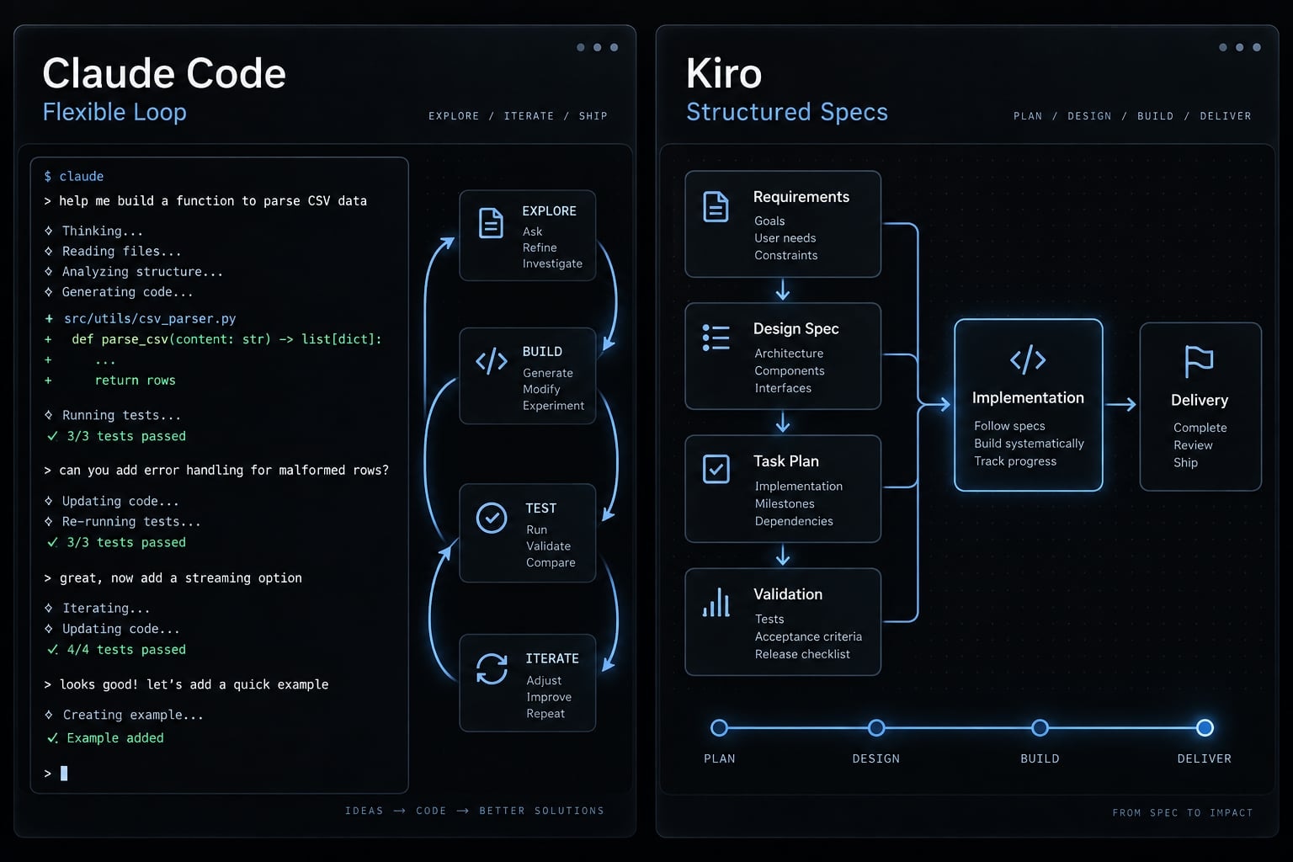Click the Implementation code brackets icon
The width and height of the screenshot is (1293, 862).
coord(1028,360)
